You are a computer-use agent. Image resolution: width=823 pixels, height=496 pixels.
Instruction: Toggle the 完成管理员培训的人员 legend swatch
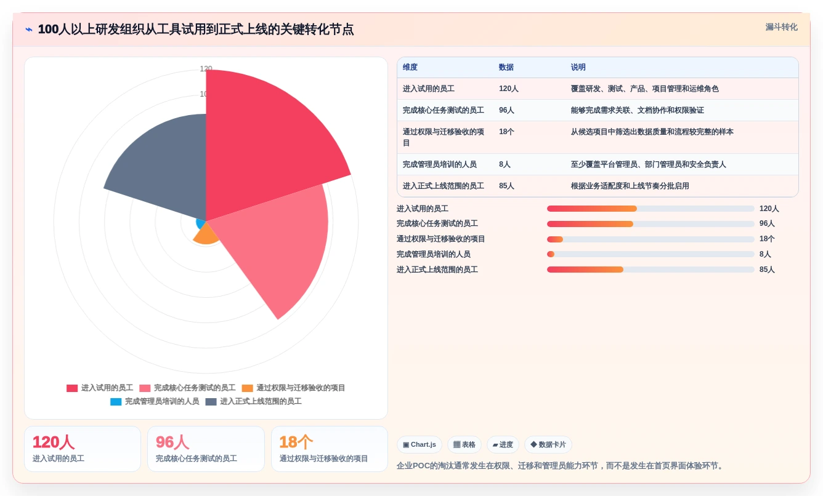(116, 402)
